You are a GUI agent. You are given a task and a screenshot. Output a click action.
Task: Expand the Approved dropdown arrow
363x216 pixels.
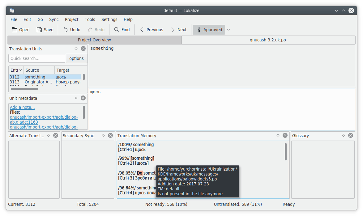(x=228, y=30)
